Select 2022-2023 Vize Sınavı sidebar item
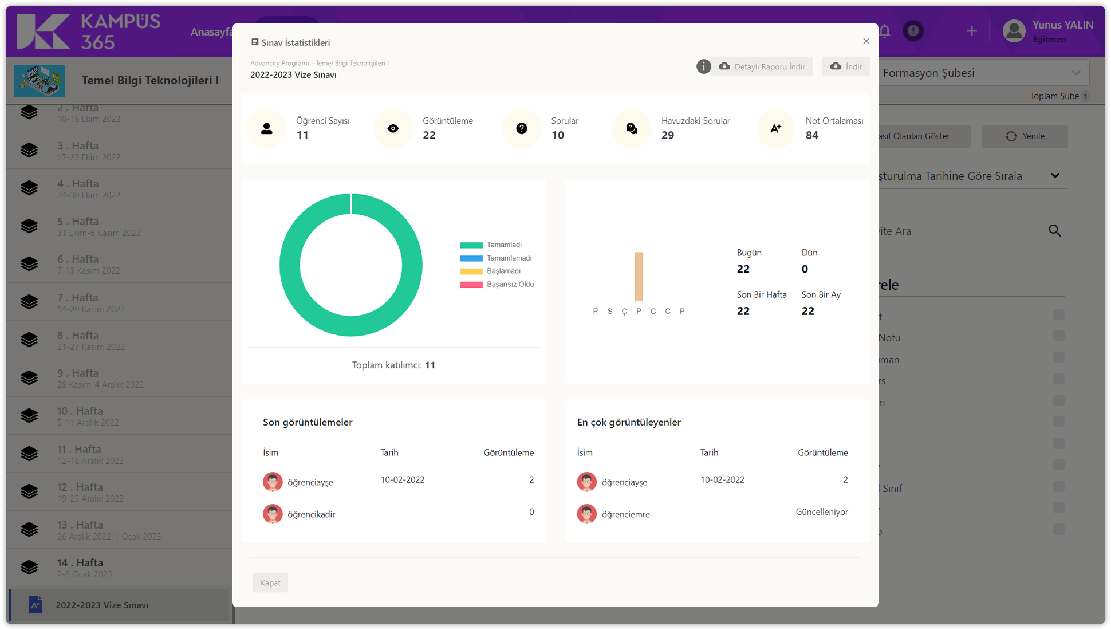 pos(102,605)
